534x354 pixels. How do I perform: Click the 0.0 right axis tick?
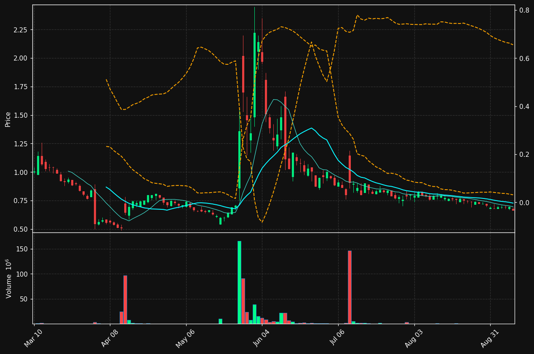pyautogui.click(x=524, y=203)
